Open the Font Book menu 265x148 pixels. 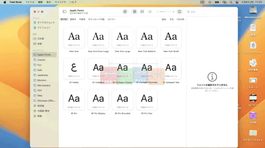[16, 2]
